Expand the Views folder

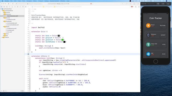[3, 34]
